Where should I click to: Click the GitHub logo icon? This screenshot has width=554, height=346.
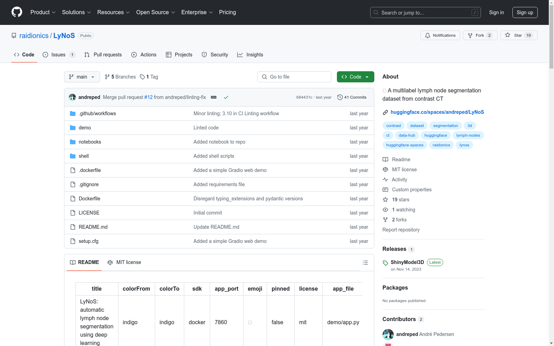(17, 12)
